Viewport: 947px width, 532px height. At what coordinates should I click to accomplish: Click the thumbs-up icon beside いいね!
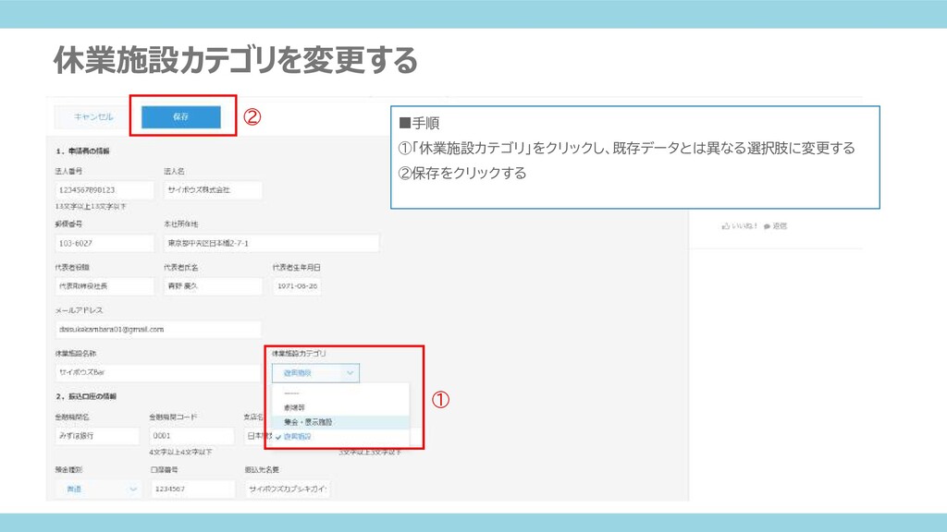pos(725,226)
